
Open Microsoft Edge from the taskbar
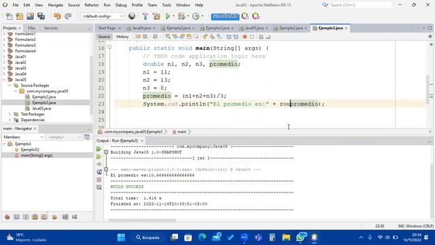[203, 238]
